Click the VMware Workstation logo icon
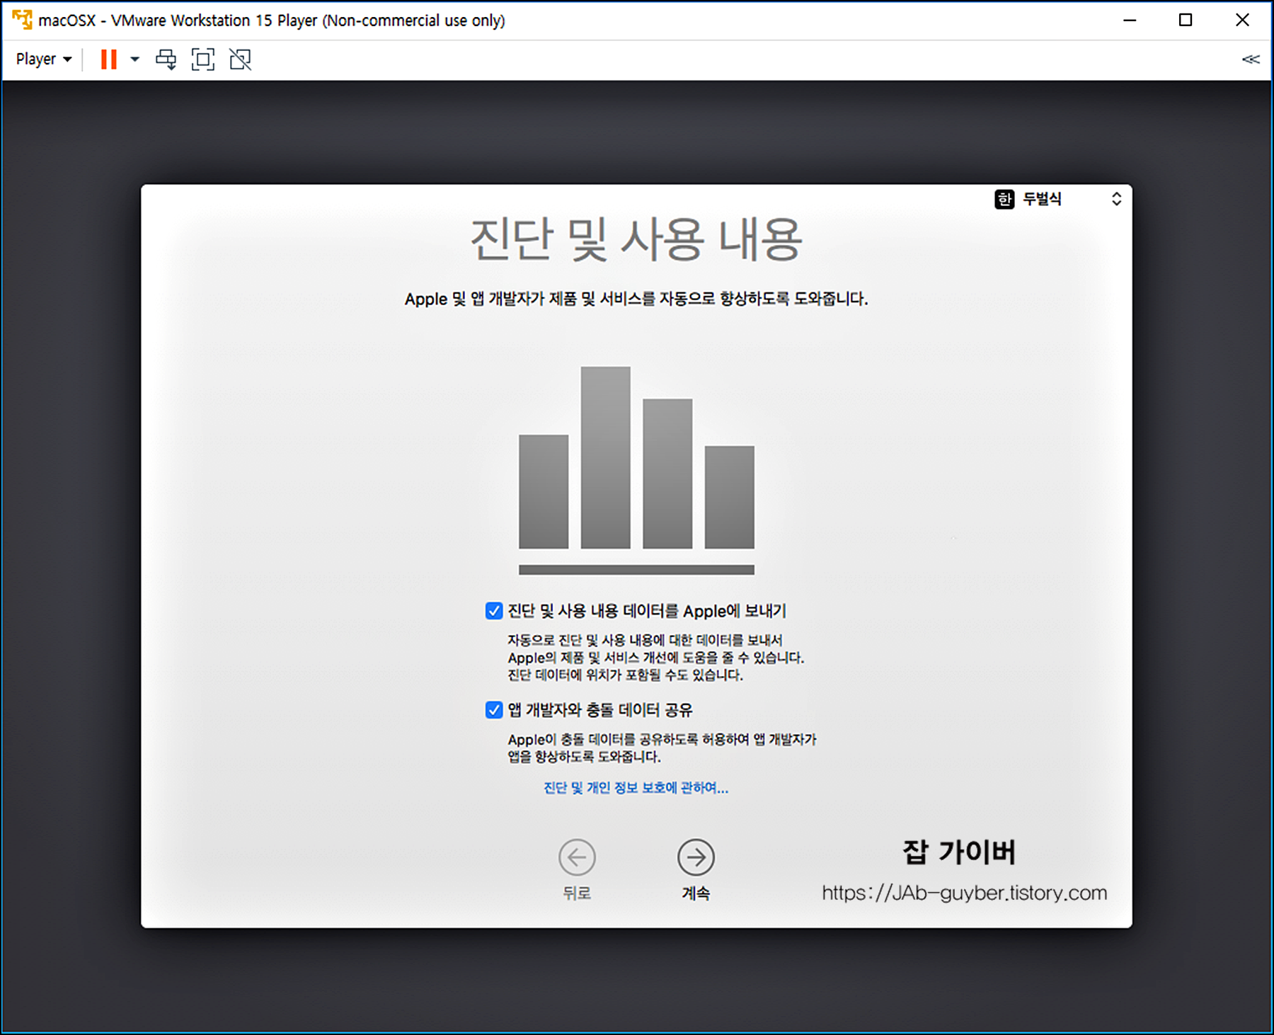1274x1035 pixels. [22, 20]
